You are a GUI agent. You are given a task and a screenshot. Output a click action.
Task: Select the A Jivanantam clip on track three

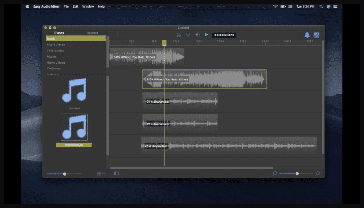(180, 101)
